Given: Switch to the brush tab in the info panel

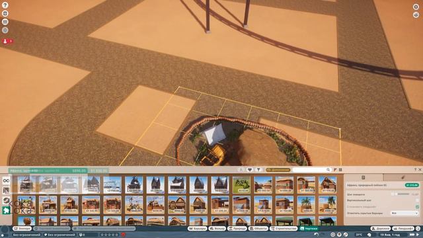Looking at the screenshot, I should (x=403, y=177).
